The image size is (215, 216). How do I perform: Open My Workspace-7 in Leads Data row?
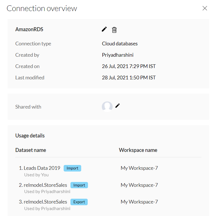[139, 168]
